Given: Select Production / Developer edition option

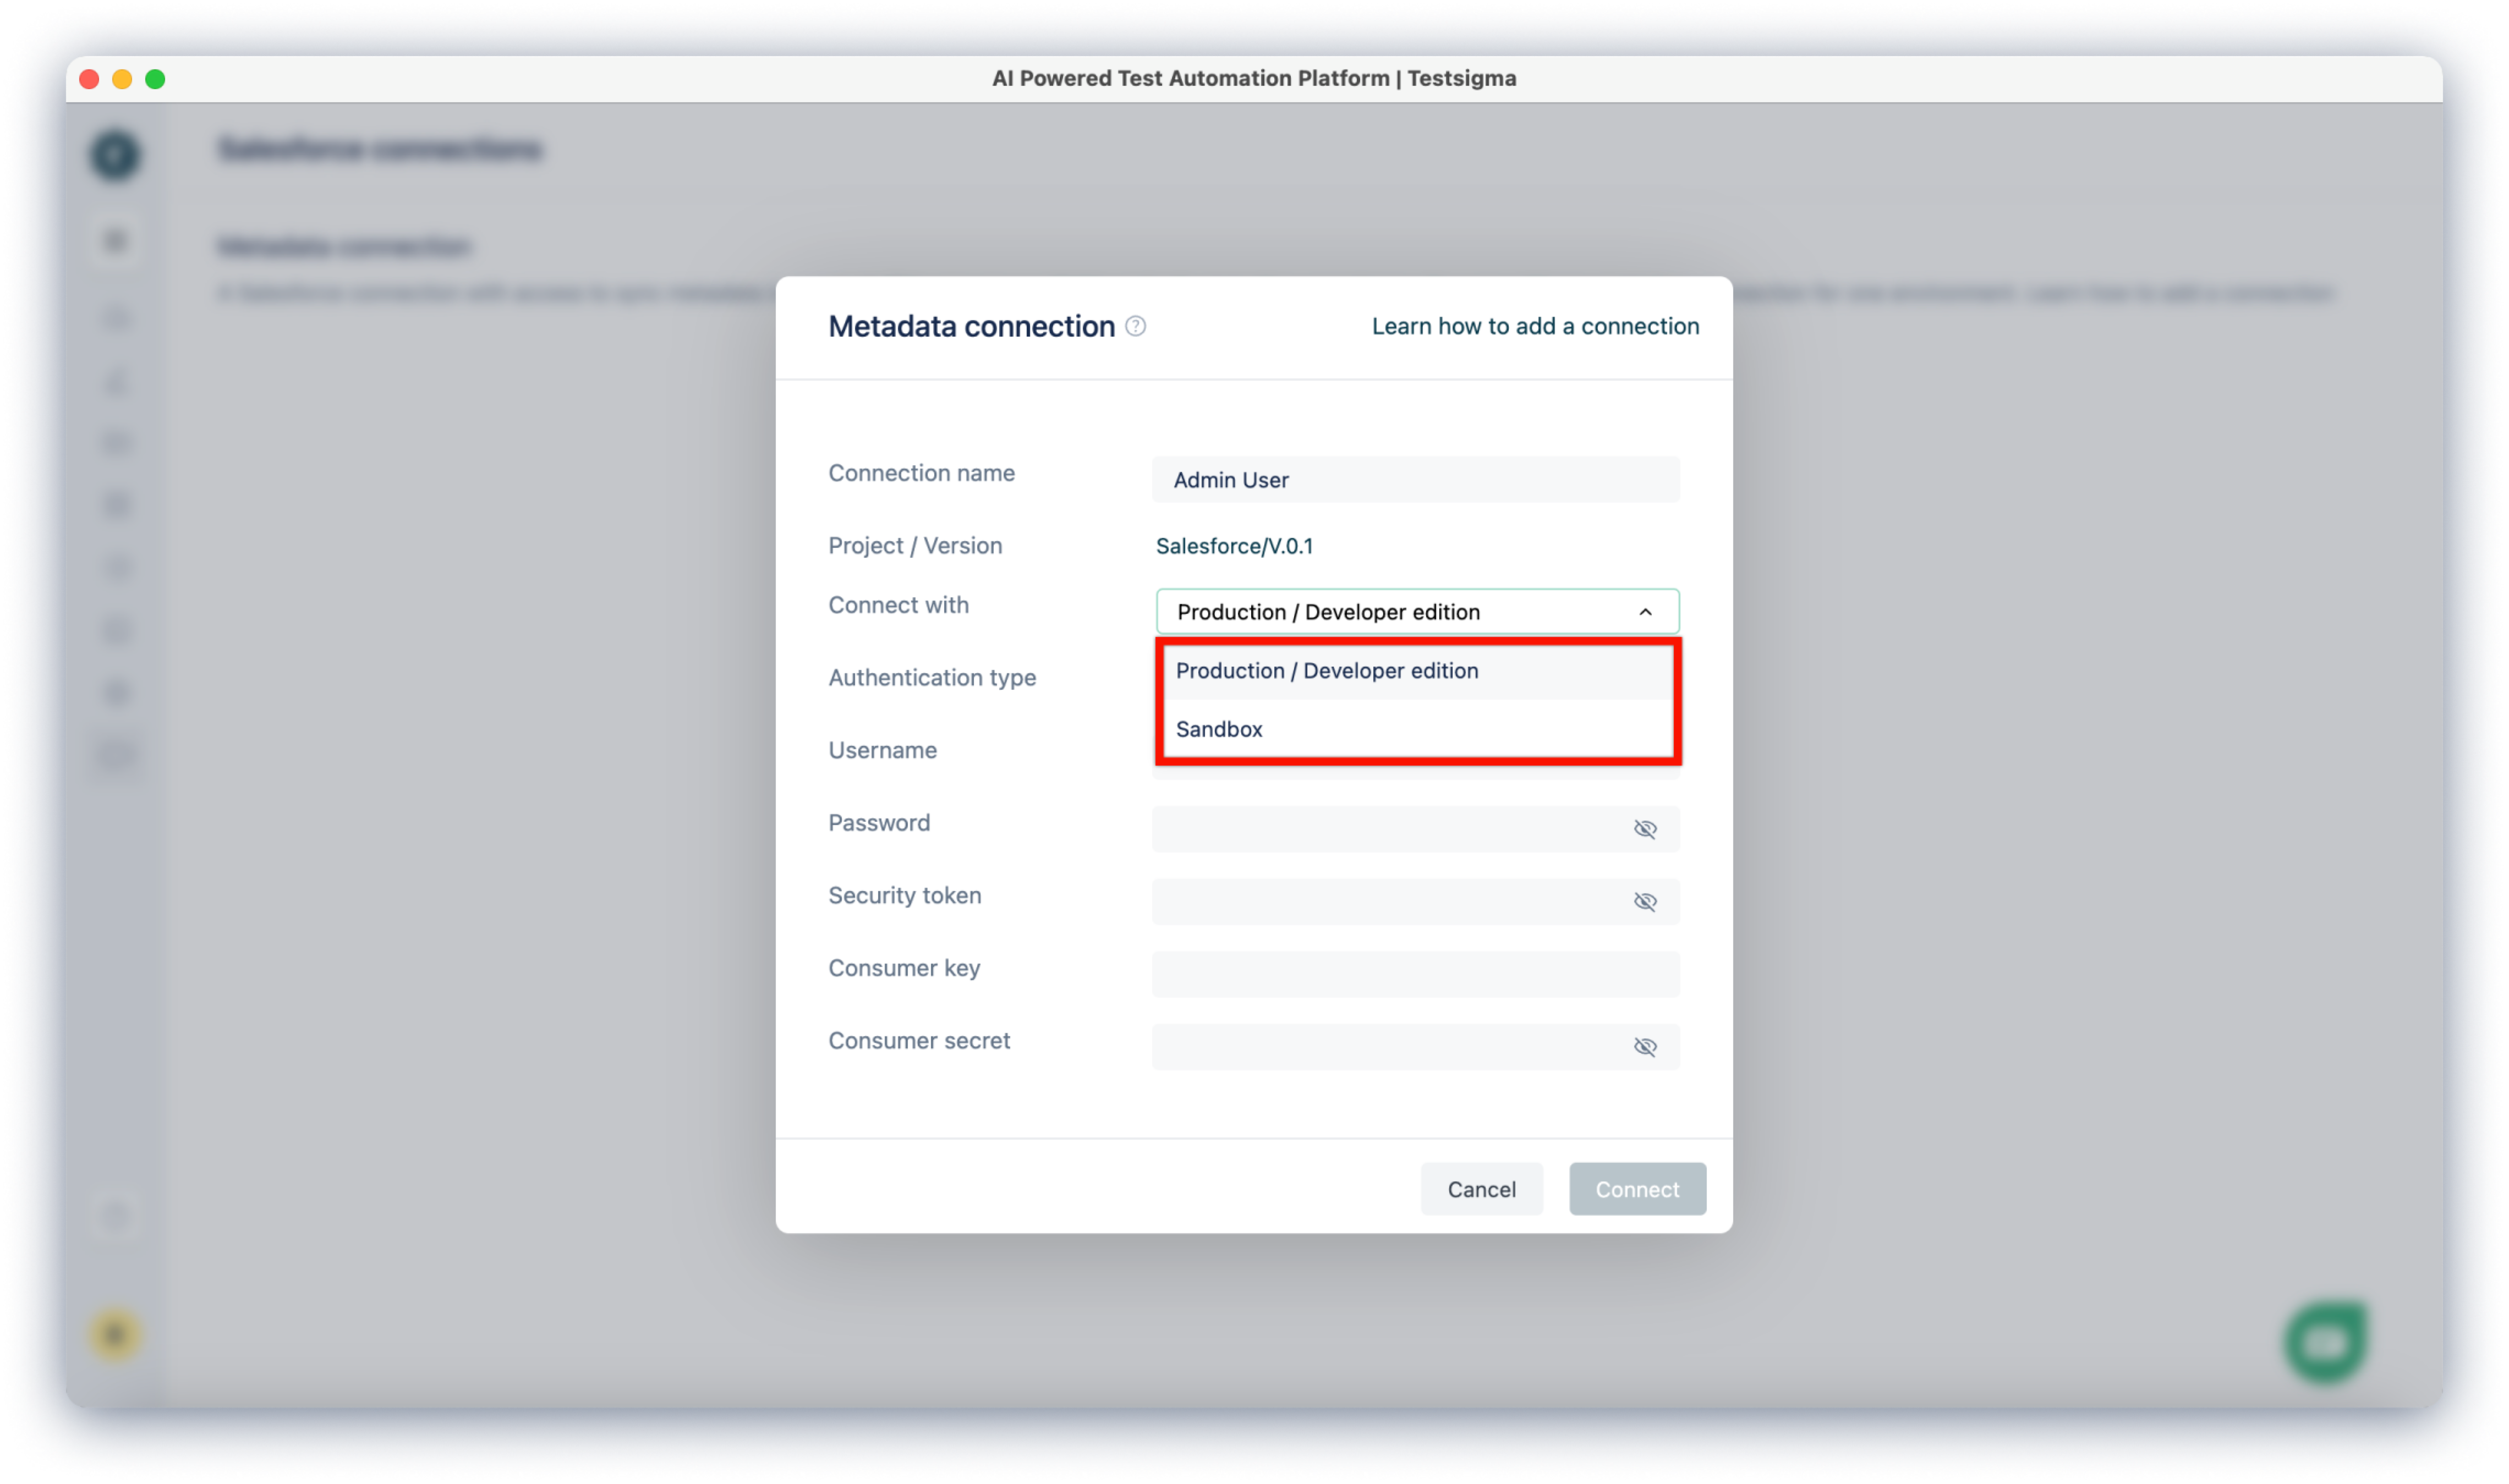Looking at the screenshot, I should (1326, 671).
